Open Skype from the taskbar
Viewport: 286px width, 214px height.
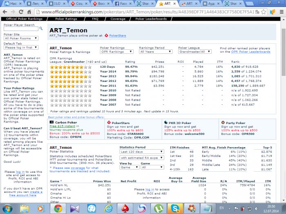pos(175,208)
